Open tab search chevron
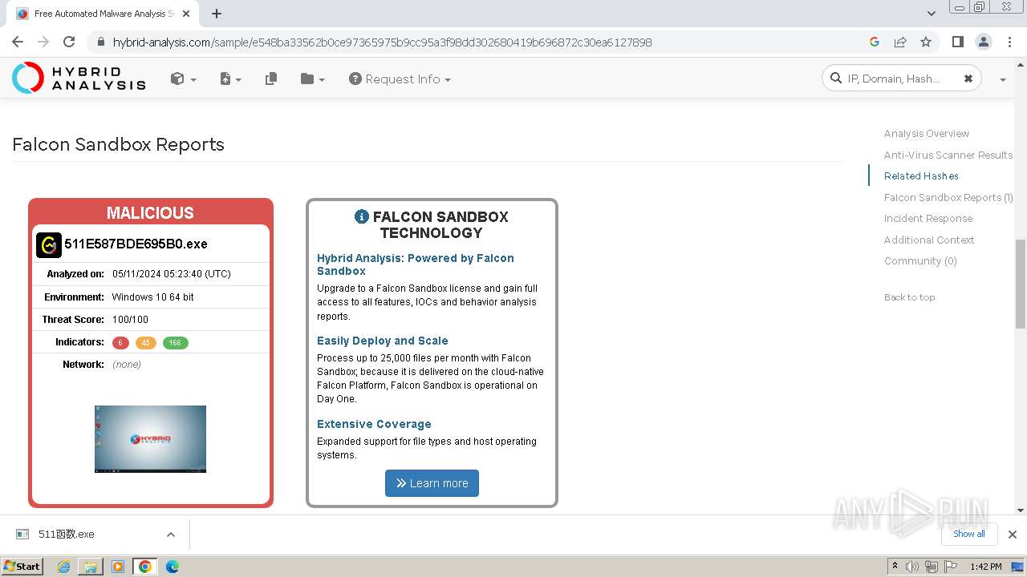 [x=931, y=14]
